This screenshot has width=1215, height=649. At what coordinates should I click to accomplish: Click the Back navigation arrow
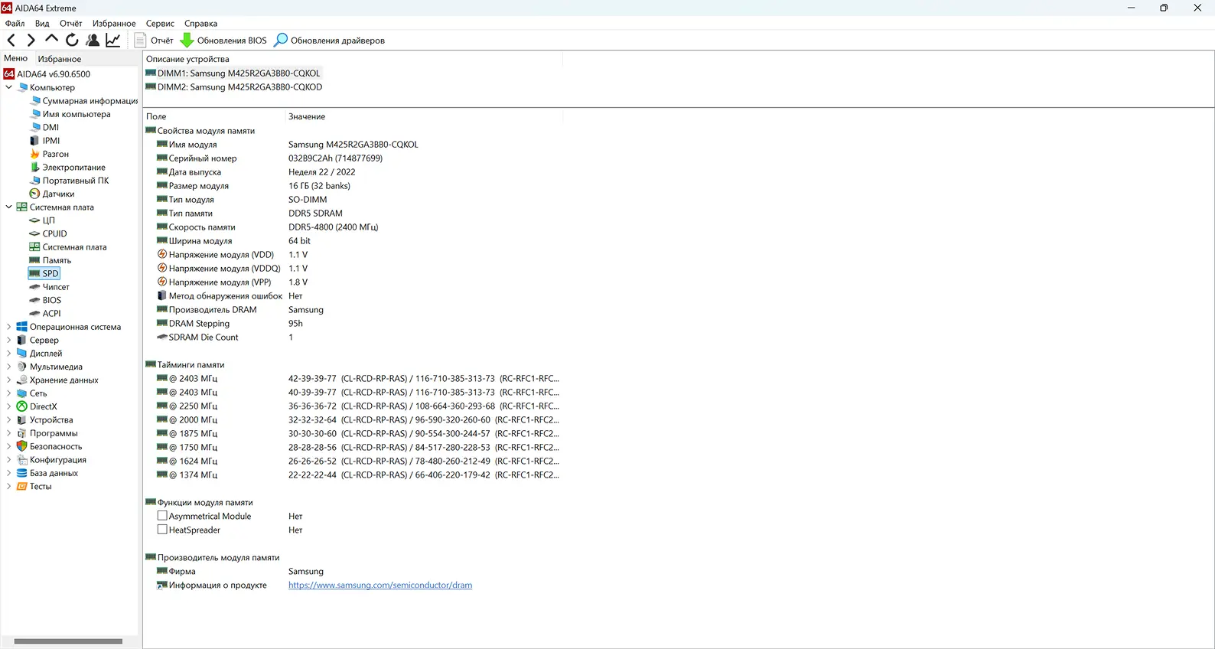tap(11, 41)
